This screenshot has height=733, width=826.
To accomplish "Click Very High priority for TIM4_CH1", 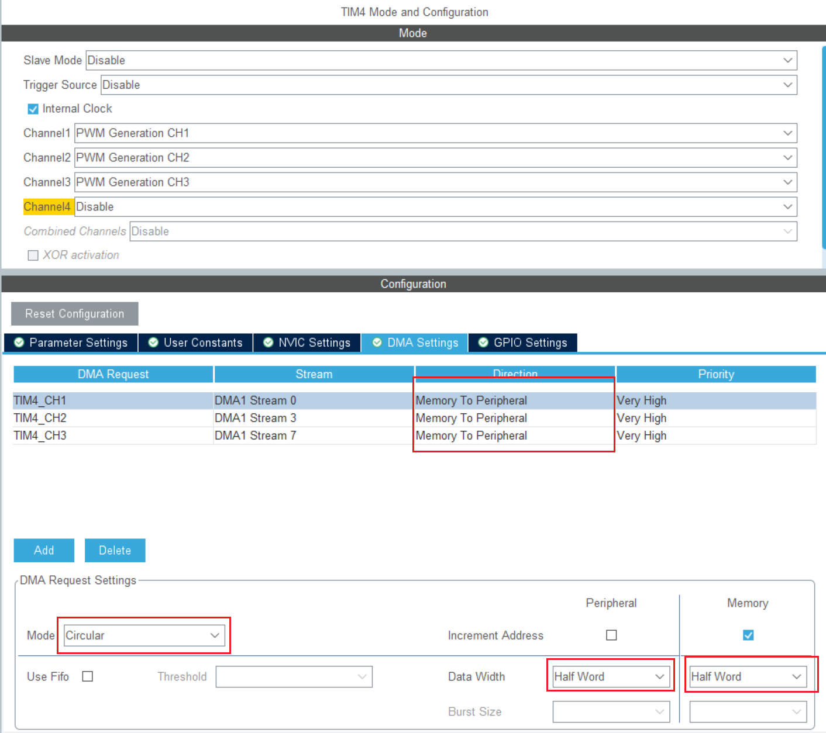I will [716, 400].
